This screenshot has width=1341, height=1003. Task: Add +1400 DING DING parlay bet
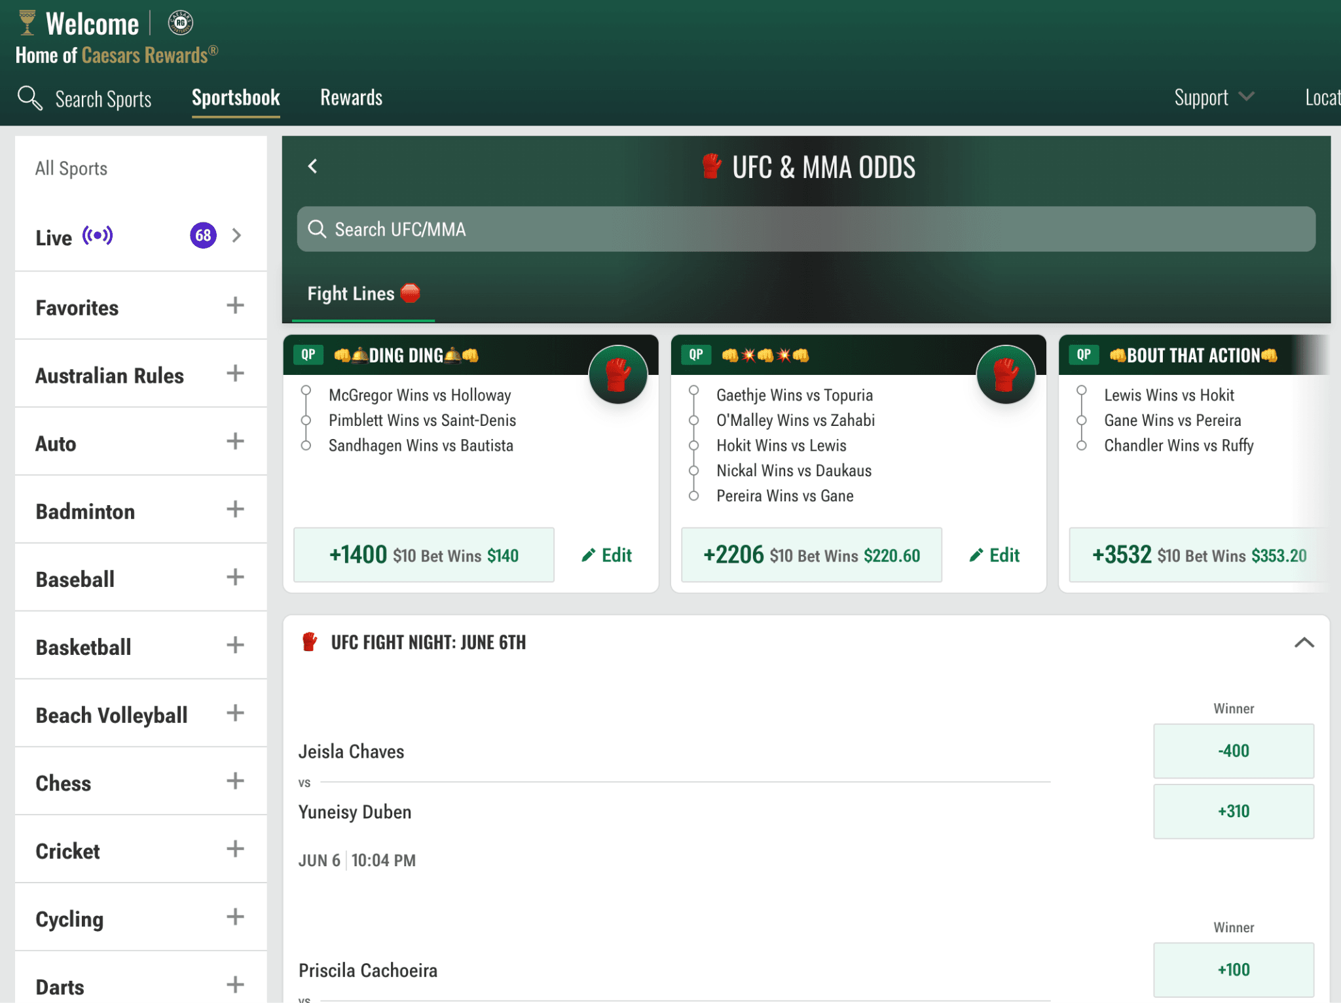pyautogui.click(x=424, y=555)
